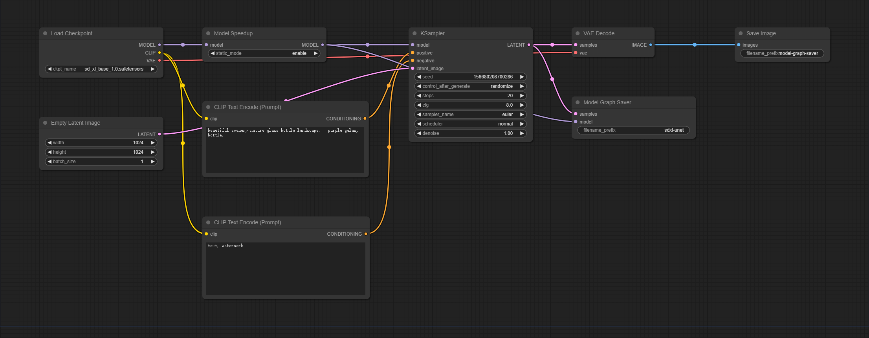
Task: Open the ckpt_name checkpoint selector
Action: pyautogui.click(x=101, y=69)
